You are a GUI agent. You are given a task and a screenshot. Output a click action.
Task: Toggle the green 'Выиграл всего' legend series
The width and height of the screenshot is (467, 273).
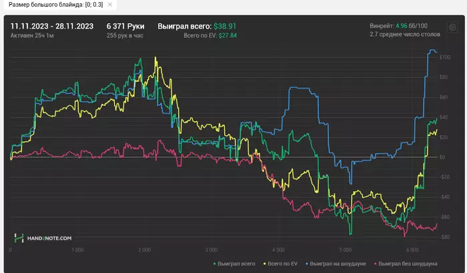tap(233, 264)
